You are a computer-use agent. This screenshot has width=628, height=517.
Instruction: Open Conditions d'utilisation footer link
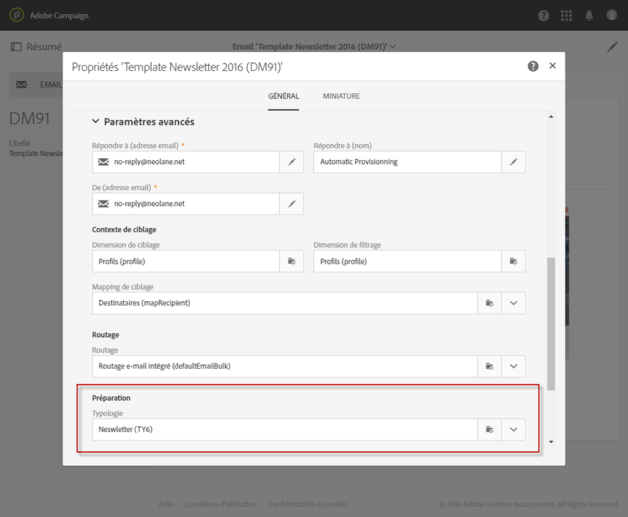(x=220, y=504)
